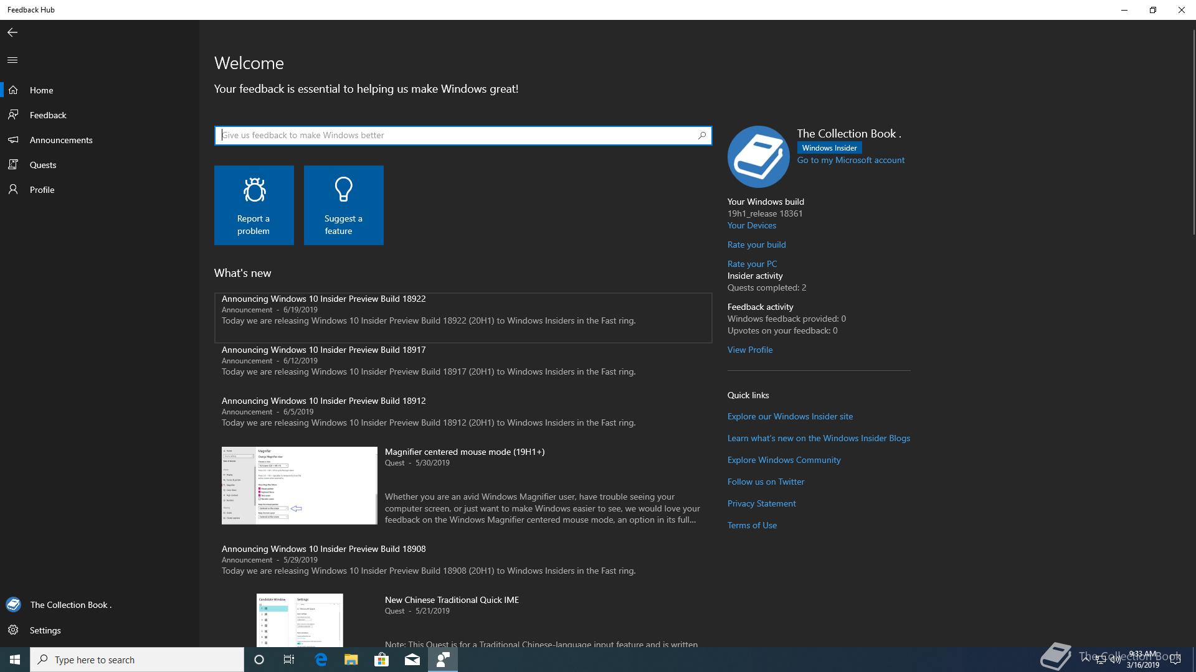Open Privacy Statement link
The height and width of the screenshot is (672, 1196).
(x=762, y=504)
